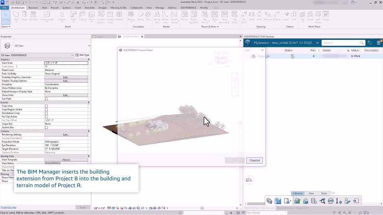Edit Graphic Display Options
Screen dimensions: 383x215
66,81
